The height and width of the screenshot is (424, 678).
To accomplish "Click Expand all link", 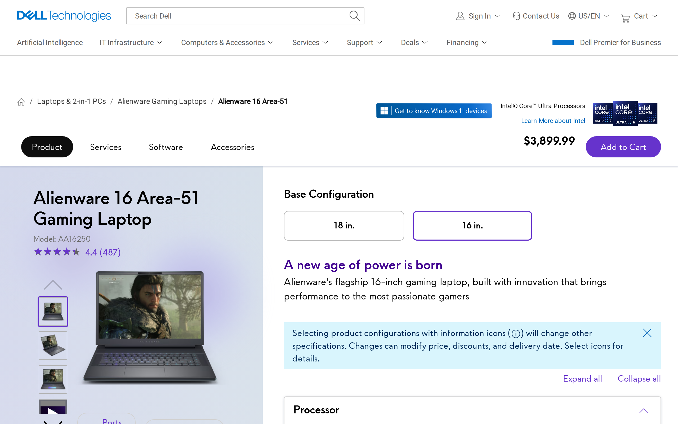I will [582, 379].
